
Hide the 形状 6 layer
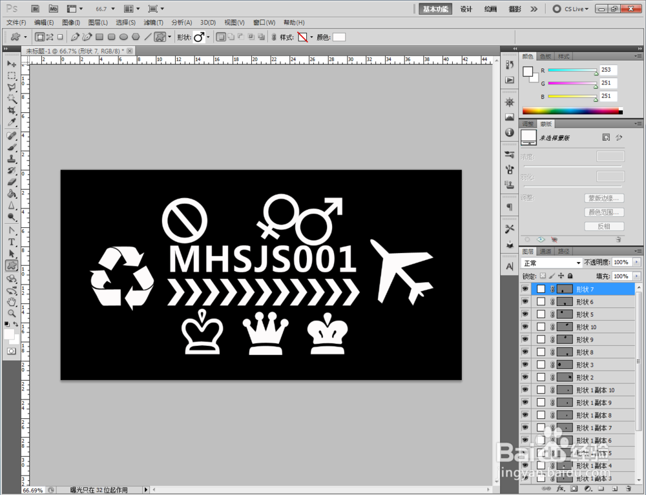tap(525, 301)
